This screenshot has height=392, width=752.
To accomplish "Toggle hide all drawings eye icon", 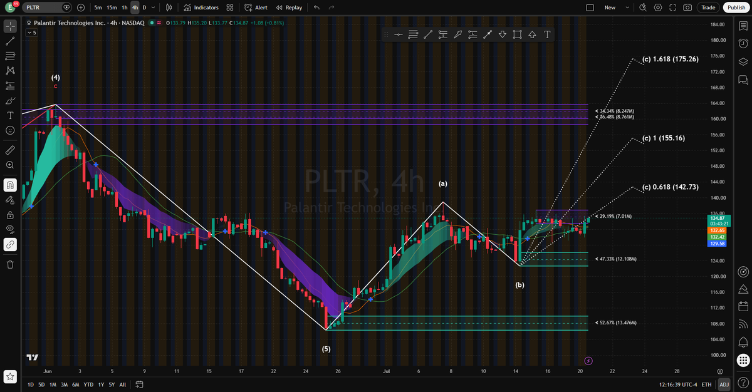I will click(x=10, y=230).
